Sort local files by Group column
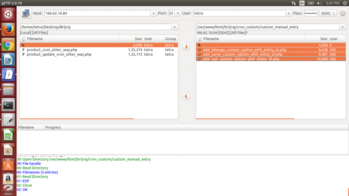The width and height of the screenshot is (349, 196). click(171, 39)
